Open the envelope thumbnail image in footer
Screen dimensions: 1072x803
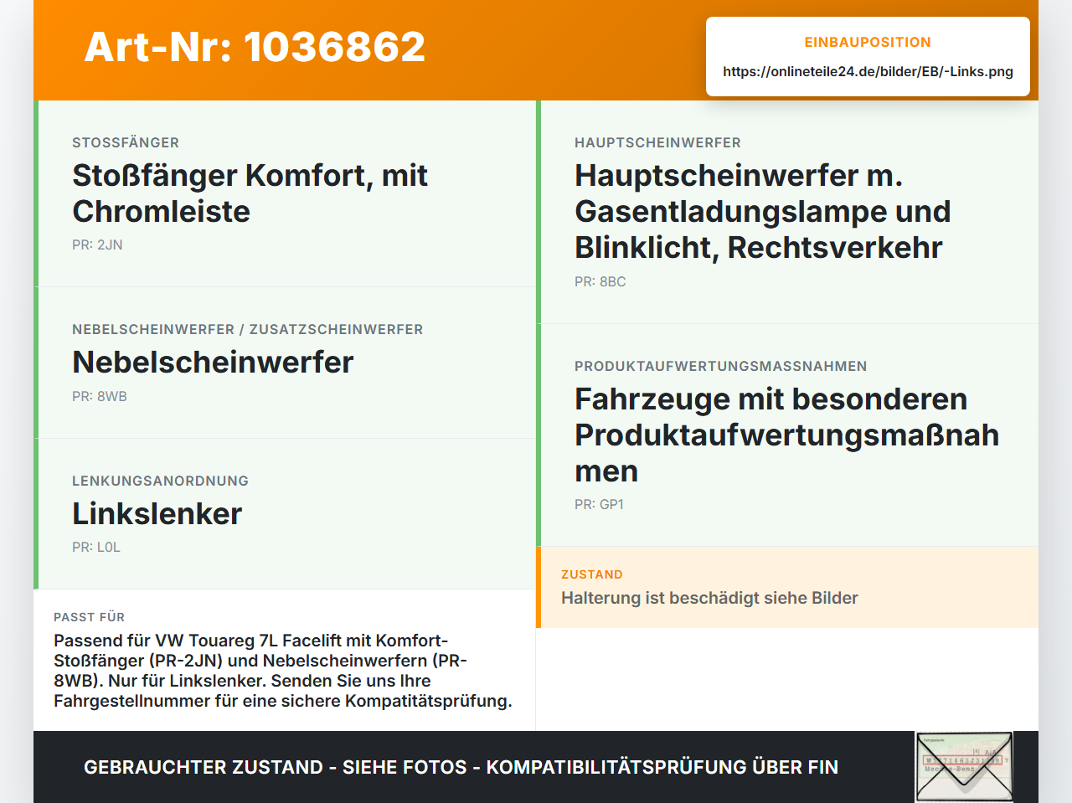[964, 767]
